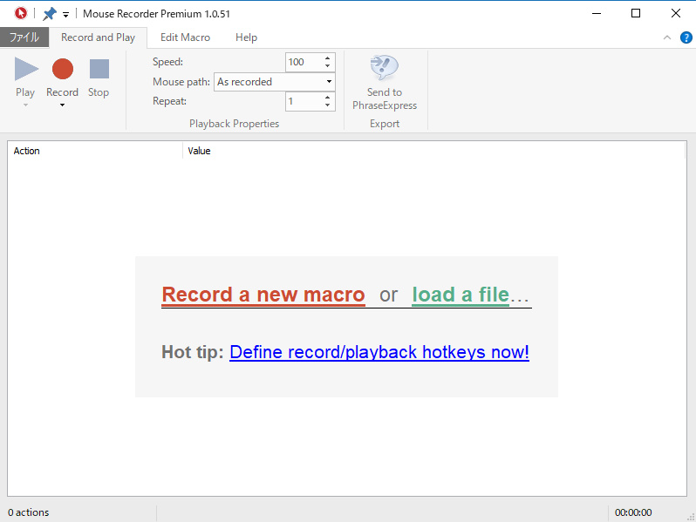Image resolution: width=696 pixels, height=522 pixels.
Task: Open quick access toolbar customize arrow
Action: point(65,15)
